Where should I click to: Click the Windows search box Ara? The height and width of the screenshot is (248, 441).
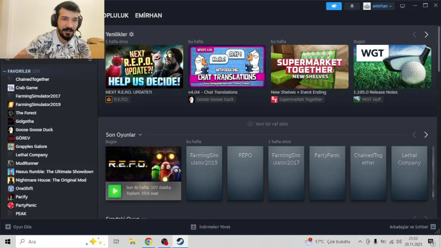62,241
